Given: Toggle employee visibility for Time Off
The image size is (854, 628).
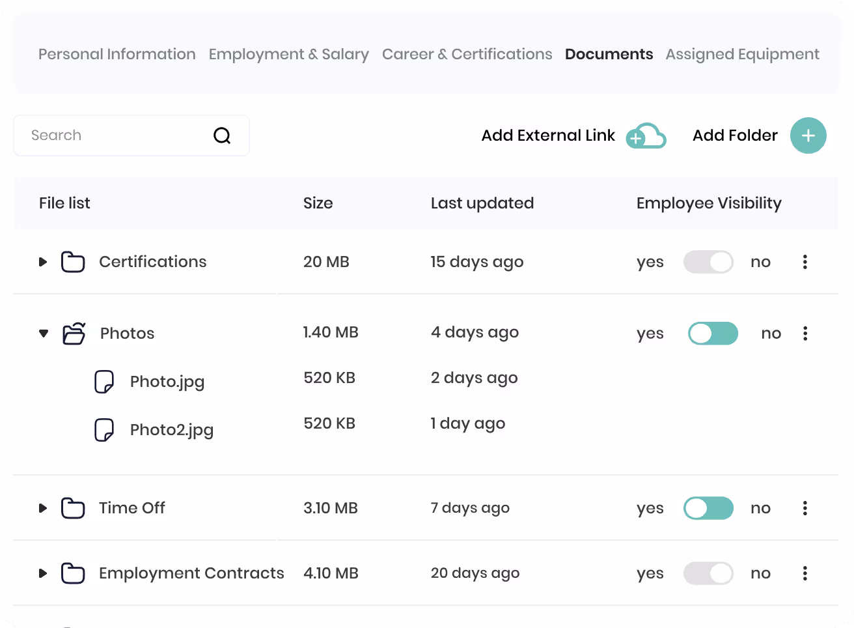Looking at the screenshot, I should coord(708,508).
